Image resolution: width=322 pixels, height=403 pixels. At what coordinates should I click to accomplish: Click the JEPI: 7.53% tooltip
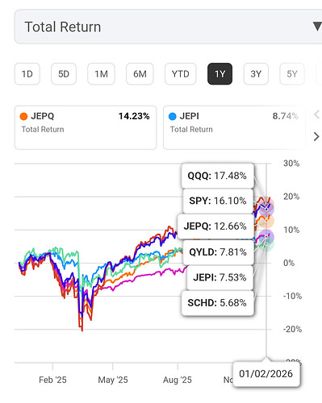point(220,277)
